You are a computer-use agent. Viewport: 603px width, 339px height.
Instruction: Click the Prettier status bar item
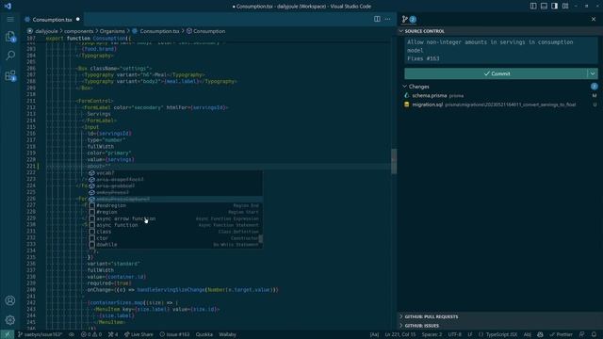coord(562,334)
